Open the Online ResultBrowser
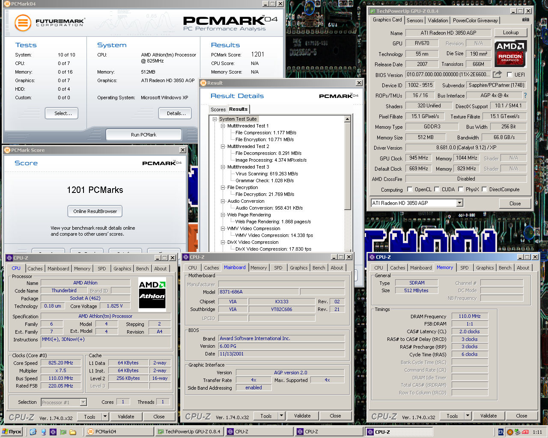 pos(95,211)
